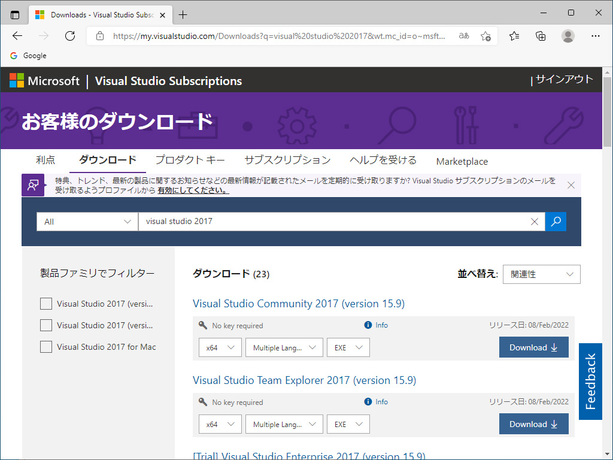Open the 並べ替え sort dropdown

[541, 274]
